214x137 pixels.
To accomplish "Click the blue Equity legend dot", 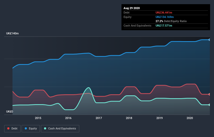I will 26,128.
